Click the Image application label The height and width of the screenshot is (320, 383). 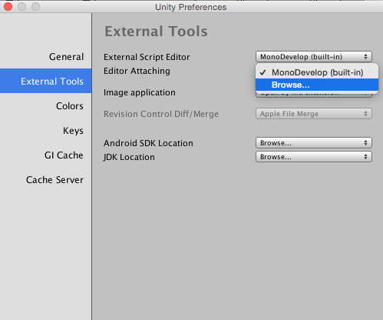point(140,92)
